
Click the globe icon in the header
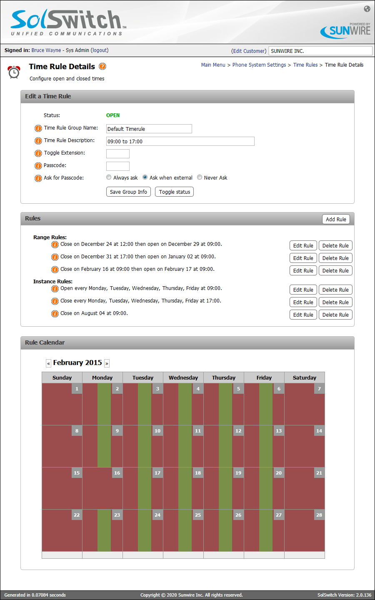[367, 9]
